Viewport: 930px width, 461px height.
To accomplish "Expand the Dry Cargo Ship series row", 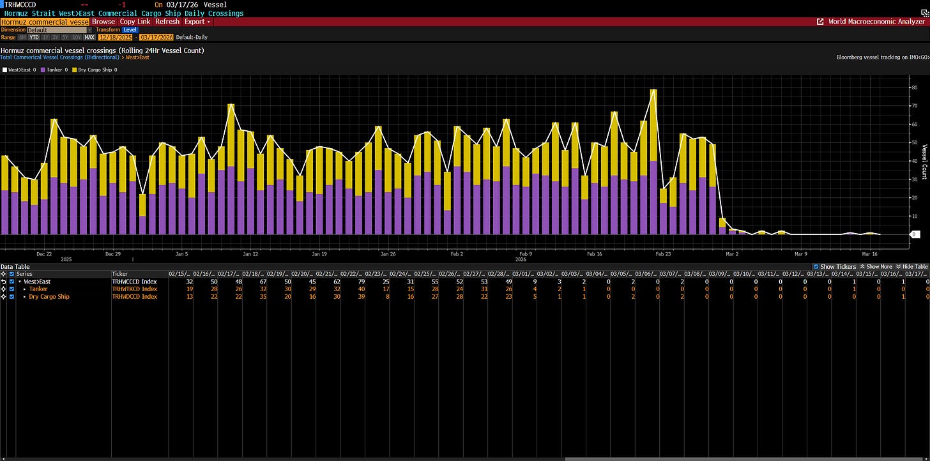I will click(x=25, y=297).
